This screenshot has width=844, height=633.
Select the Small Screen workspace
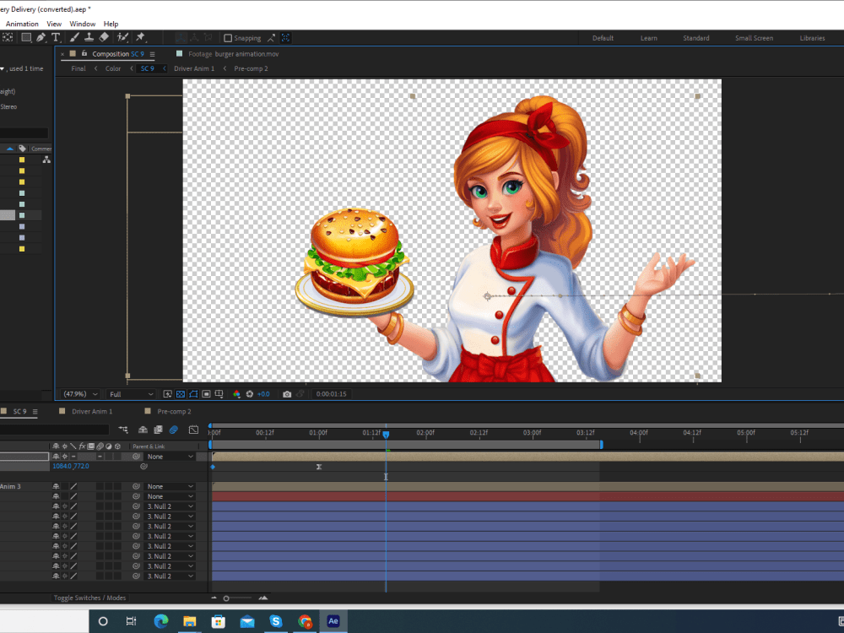click(754, 38)
